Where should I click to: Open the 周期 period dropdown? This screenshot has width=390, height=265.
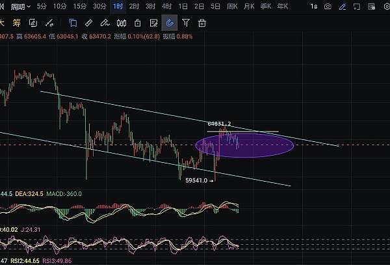pos(19,7)
